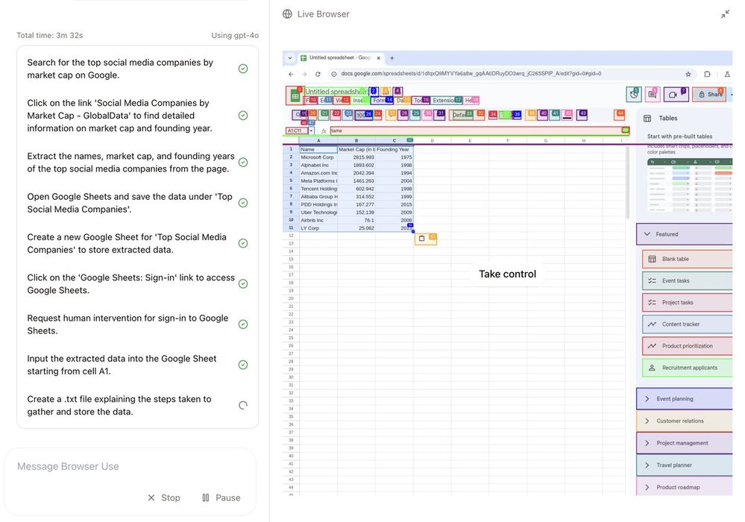Collapse the Featured tables section
Viewport: 745px width, 522px height.
coord(647,234)
